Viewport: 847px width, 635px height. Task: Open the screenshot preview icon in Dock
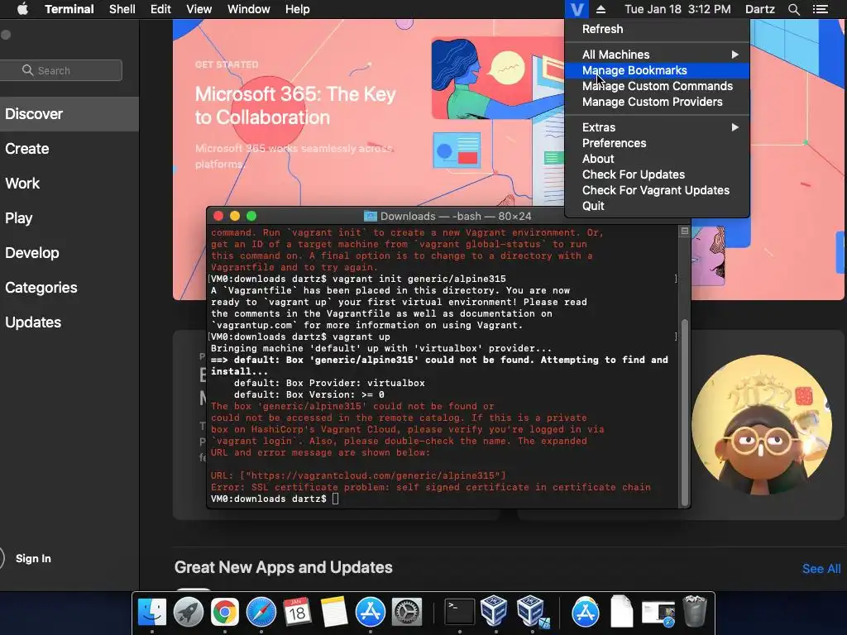tap(658, 614)
